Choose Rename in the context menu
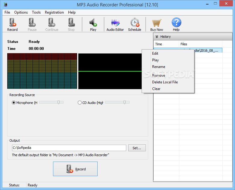Image resolution: width=235 pixels, height=190 pixels. [168, 66]
